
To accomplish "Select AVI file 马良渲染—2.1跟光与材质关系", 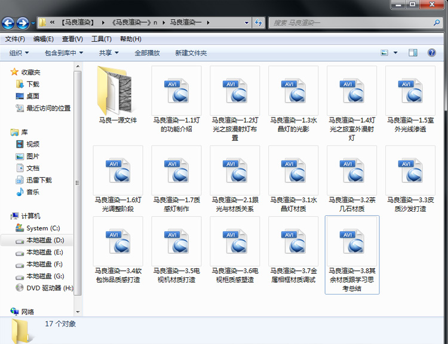I will [x=235, y=179].
